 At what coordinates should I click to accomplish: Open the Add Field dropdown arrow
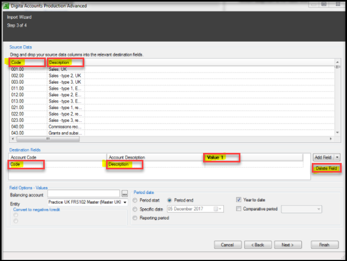(x=337, y=158)
